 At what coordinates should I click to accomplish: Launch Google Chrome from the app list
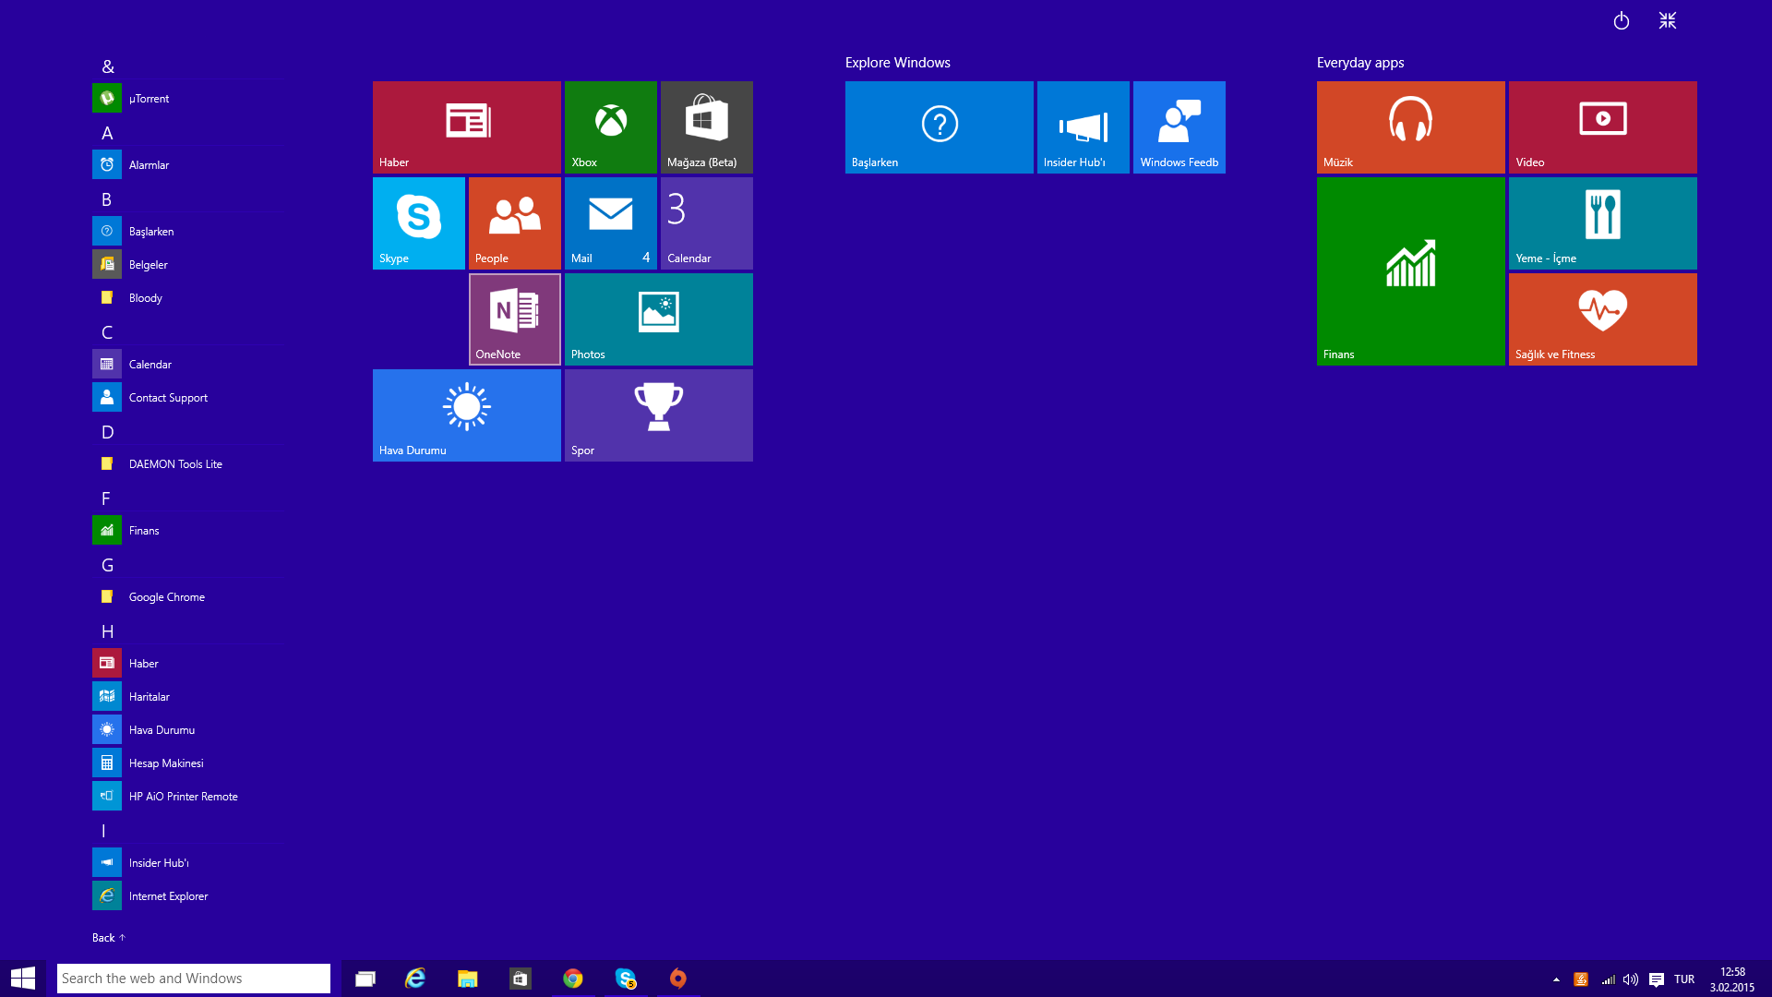tap(186, 596)
